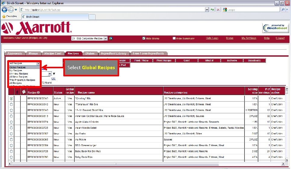Click the Help link
The height and width of the screenshot is (169, 291).
click(267, 38)
